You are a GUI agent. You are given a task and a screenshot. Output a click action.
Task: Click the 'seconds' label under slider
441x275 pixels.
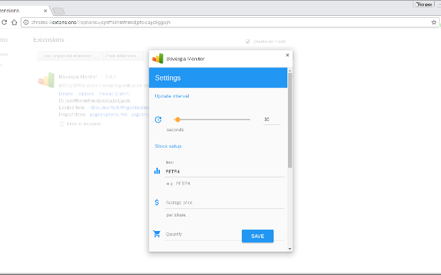coord(175,130)
